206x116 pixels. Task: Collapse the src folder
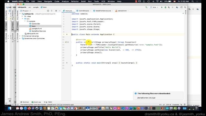tap(23, 19)
